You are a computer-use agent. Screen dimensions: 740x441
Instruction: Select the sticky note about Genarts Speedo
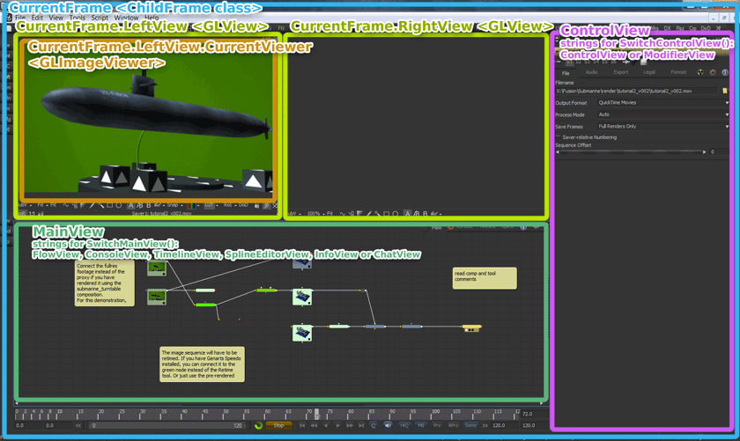point(202,364)
